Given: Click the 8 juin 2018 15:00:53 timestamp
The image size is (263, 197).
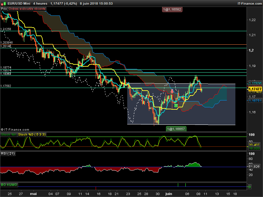Looking at the screenshot, I should point(96,4).
